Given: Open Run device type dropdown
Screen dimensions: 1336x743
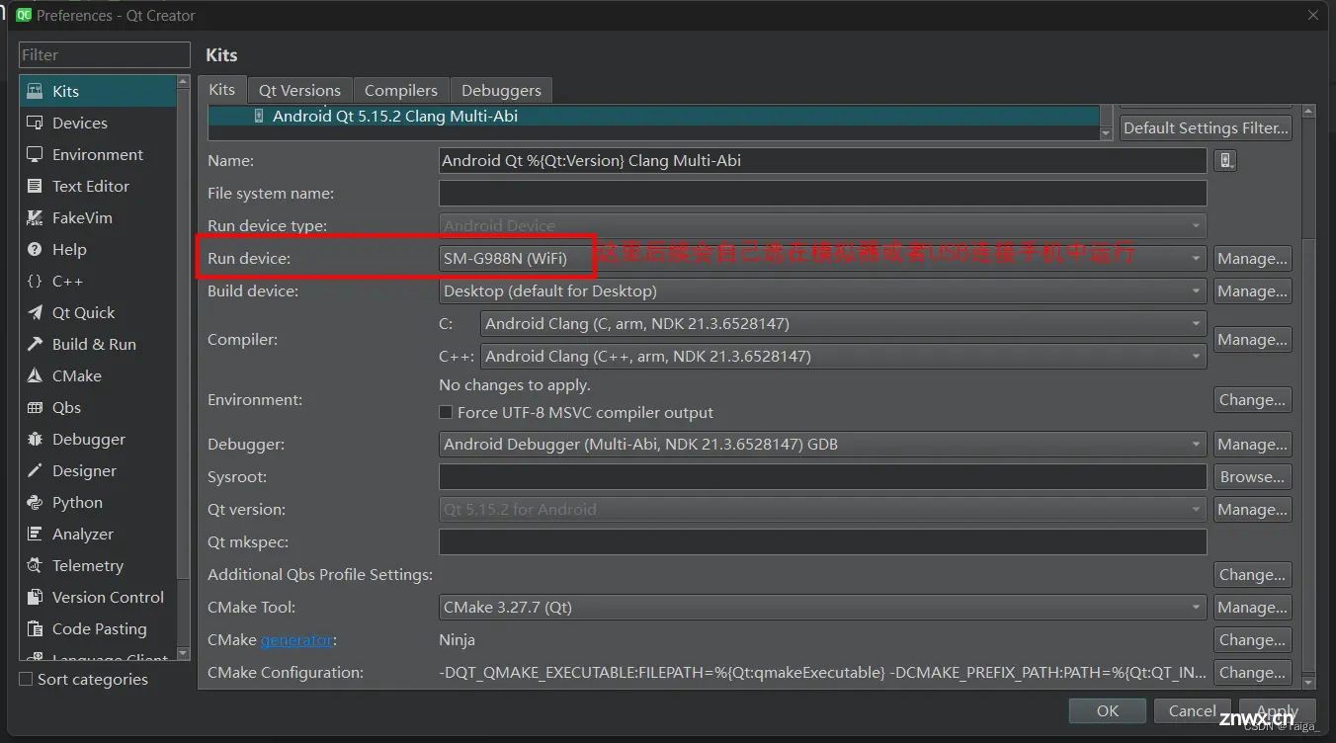Looking at the screenshot, I should pos(822,225).
